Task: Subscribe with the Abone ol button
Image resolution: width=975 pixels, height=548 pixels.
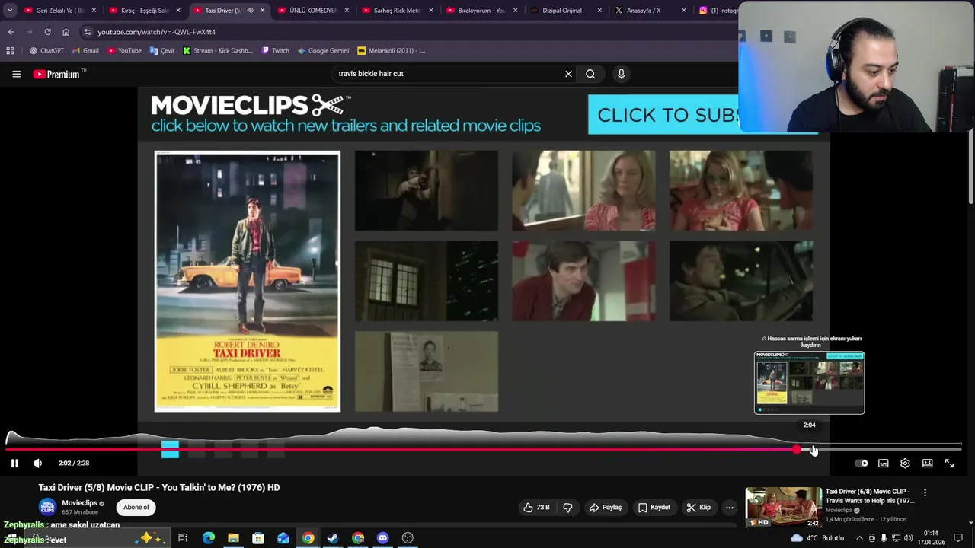Action: point(136,507)
